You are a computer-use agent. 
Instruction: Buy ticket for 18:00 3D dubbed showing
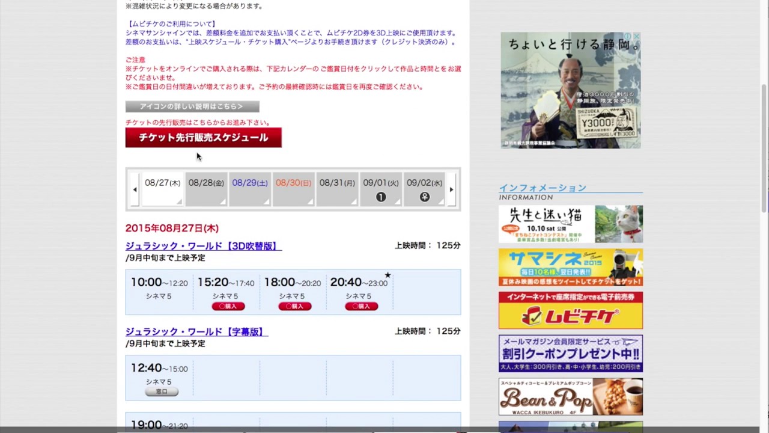click(x=295, y=306)
